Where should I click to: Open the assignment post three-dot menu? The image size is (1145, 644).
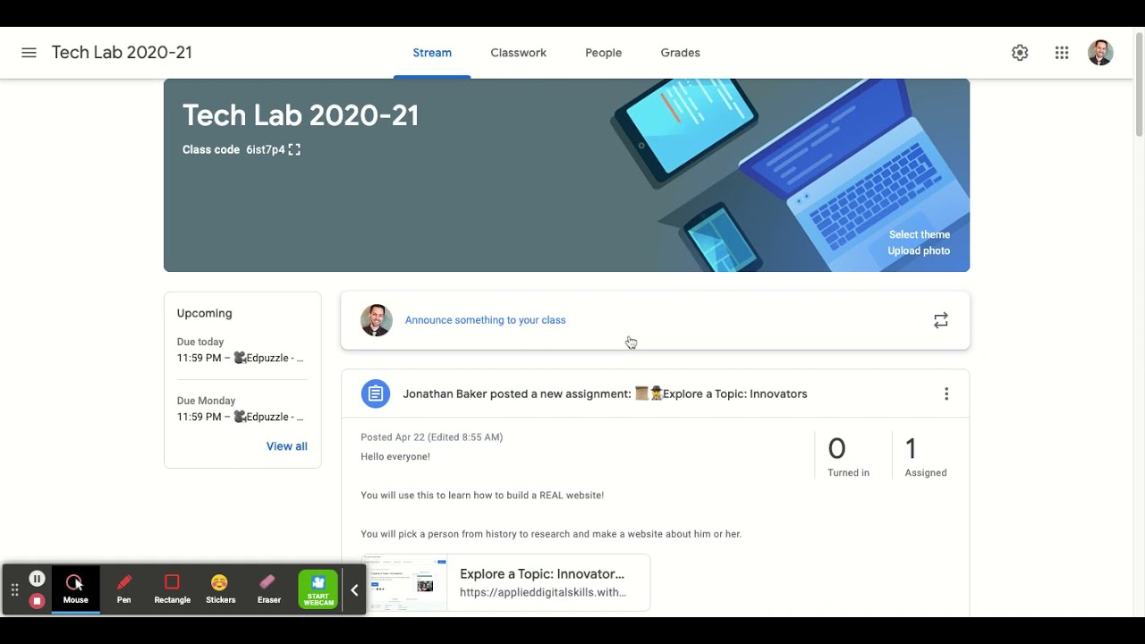click(x=946, y=394)
